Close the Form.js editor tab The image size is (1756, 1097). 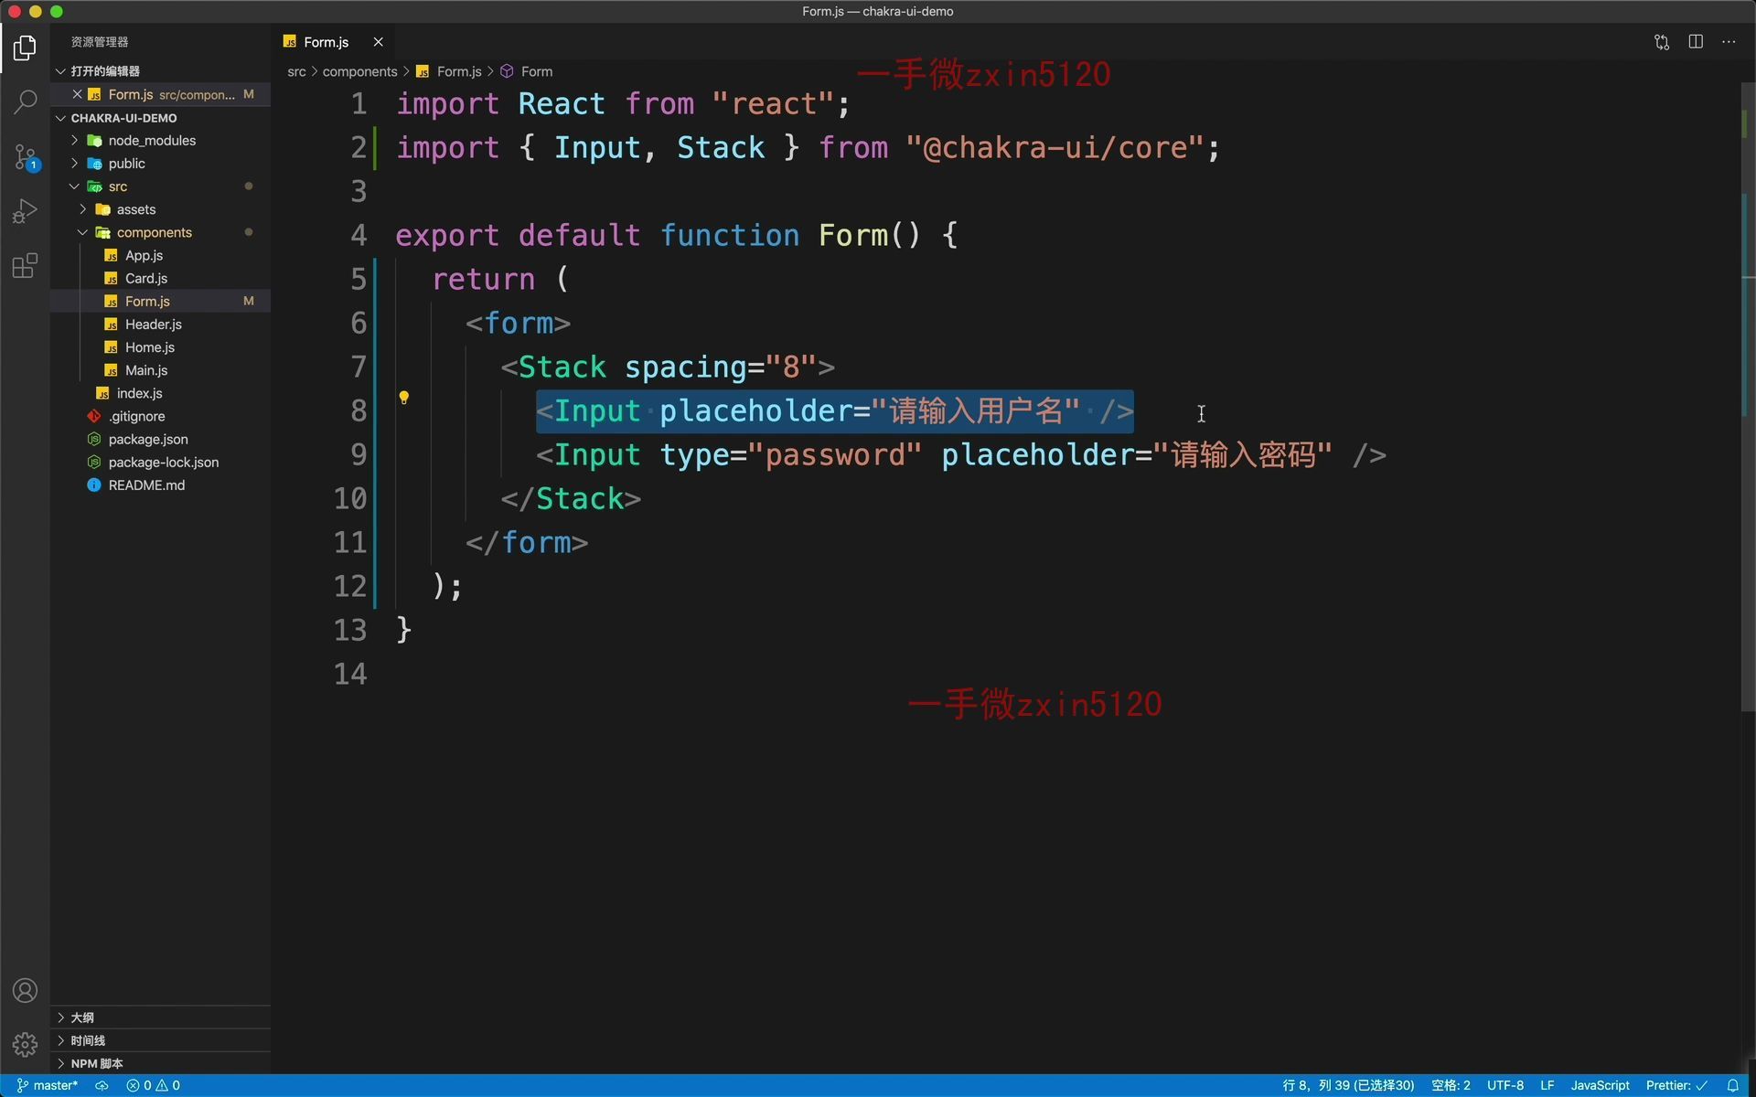(x=378, y=42)
